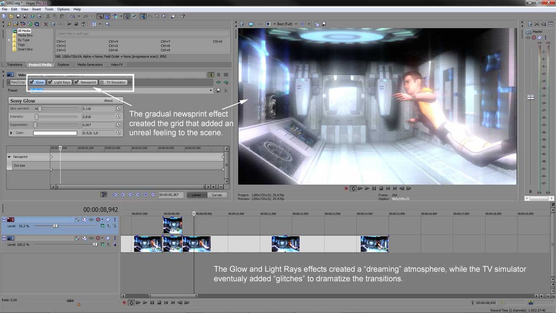This screenshot has height=313, width=556.
Task: Switch to the Video FX tab
Action: (x=117, y=65)
